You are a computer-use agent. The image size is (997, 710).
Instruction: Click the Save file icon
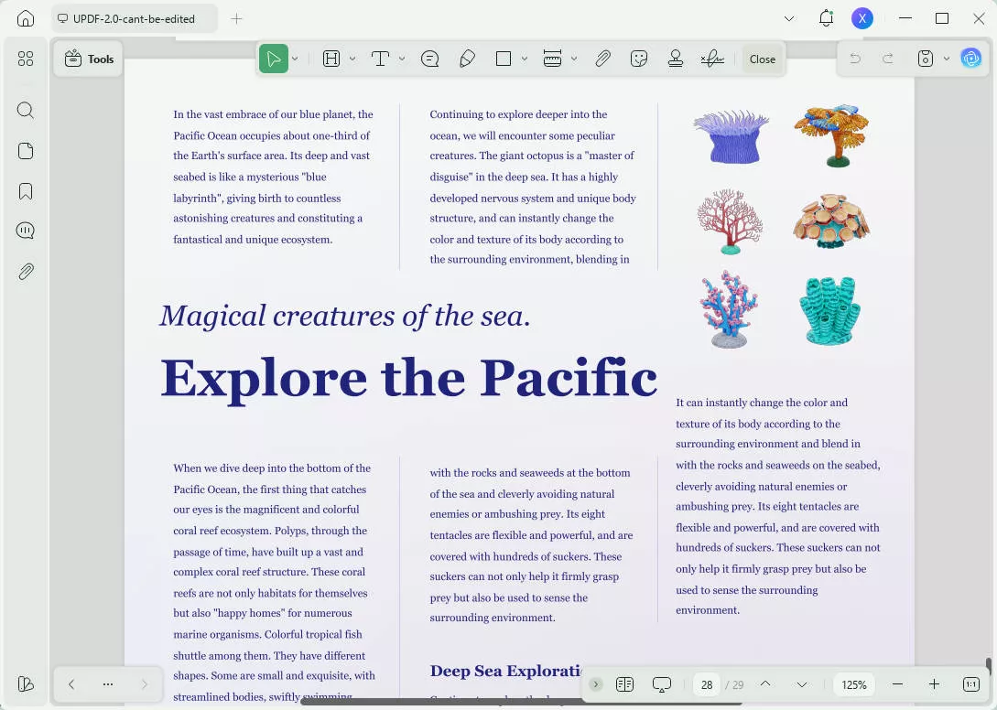point(926,59)
